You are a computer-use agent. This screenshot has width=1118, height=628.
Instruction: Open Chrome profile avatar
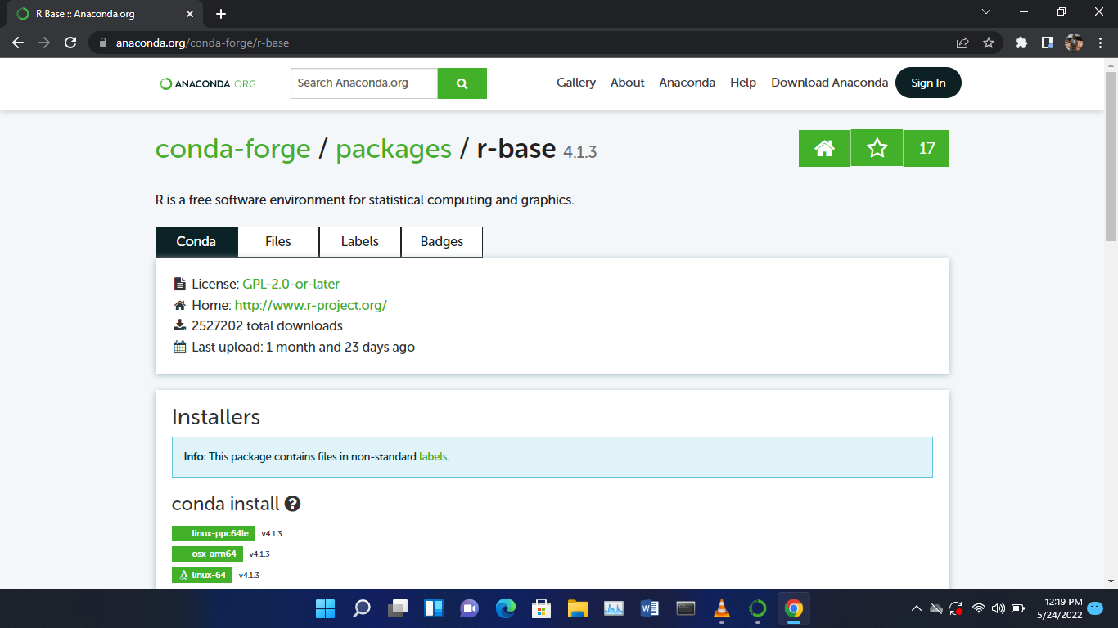pos(1074,43)
